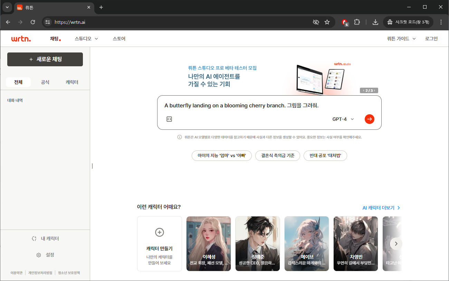The width and height of the screenshot is (449, 281).
Task: Click the browser forward arrow
Action: coord(20,22)
